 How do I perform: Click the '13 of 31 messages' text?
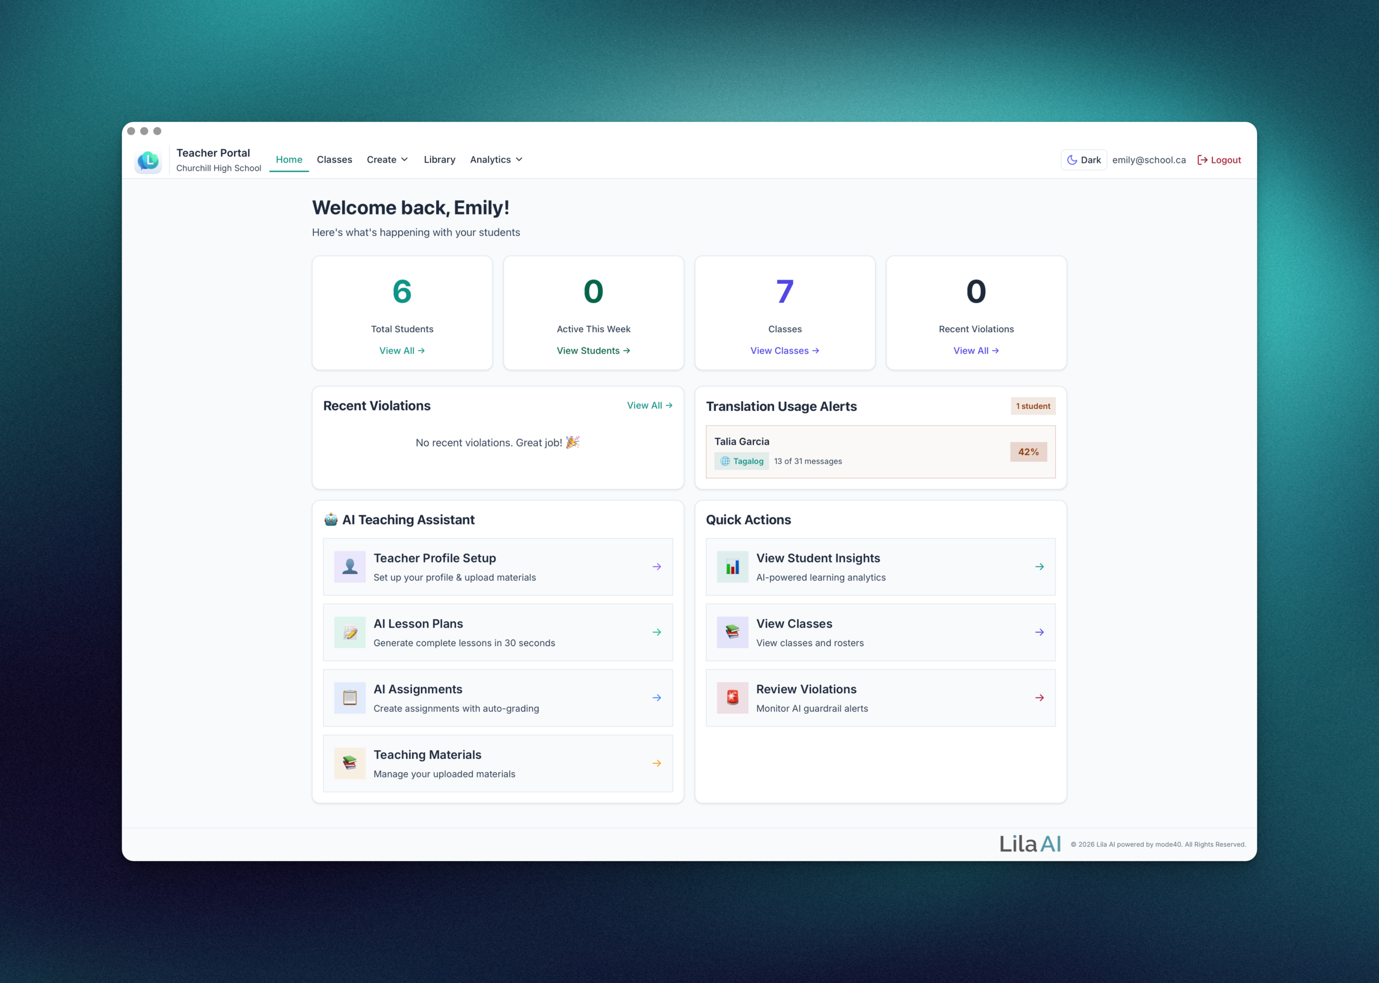coord(807,461)
